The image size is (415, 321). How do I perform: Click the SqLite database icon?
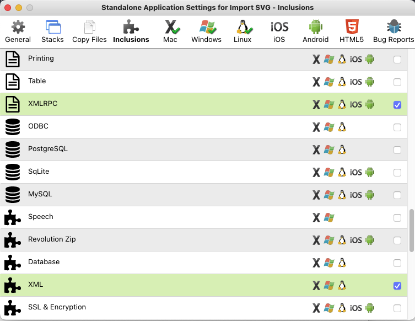point(13,172)
